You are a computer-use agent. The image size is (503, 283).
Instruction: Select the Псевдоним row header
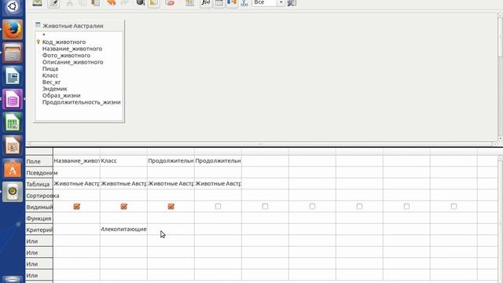point(39,173)
